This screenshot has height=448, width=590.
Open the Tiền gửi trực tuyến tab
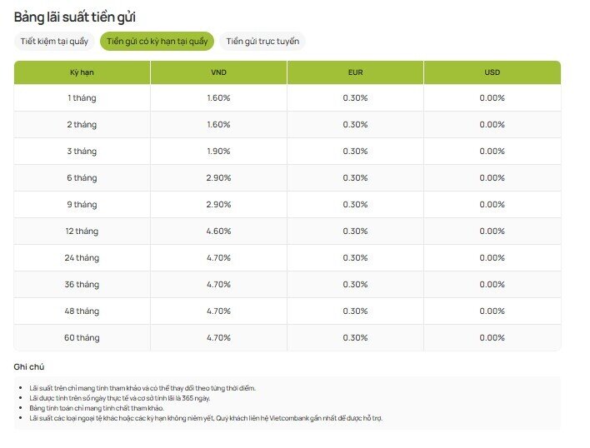click(x=262, y=42)
